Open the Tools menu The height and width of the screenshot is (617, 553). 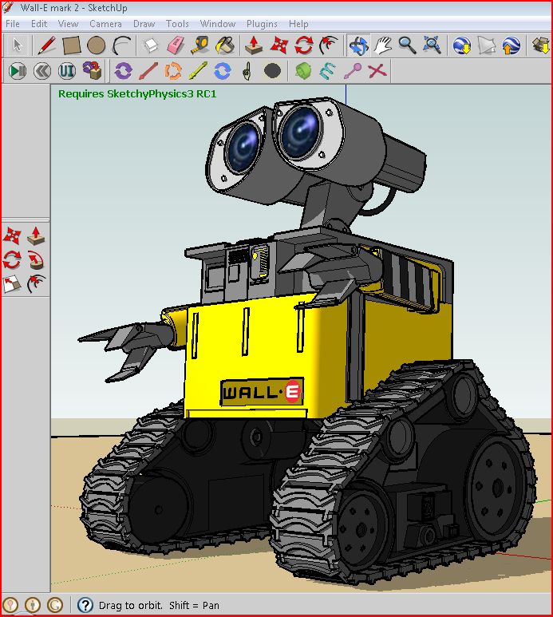click(x=177, y=24)
